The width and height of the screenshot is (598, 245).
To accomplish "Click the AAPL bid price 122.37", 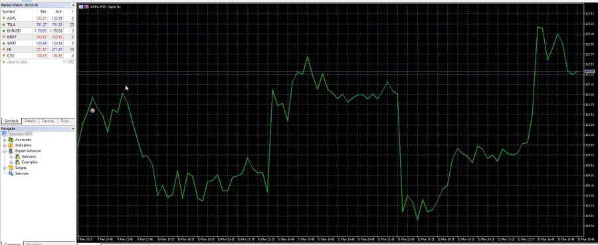I will (x=41, y=18).
